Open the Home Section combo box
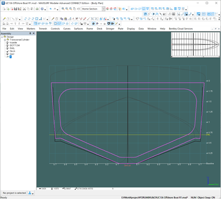 pos(93,9)
